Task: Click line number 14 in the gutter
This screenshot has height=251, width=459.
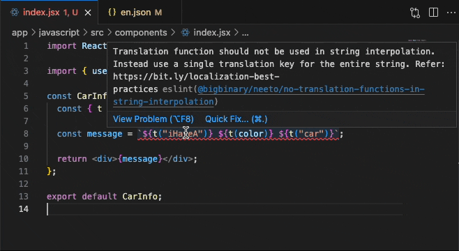Action: coord(24,209)
